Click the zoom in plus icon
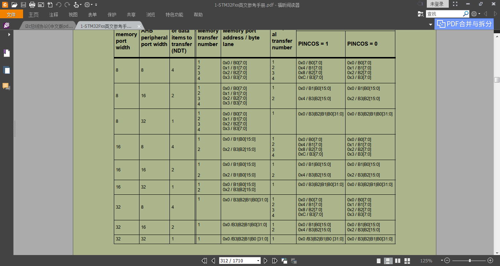Viewport: 500px width, 266px height. [x=490, y=261]
